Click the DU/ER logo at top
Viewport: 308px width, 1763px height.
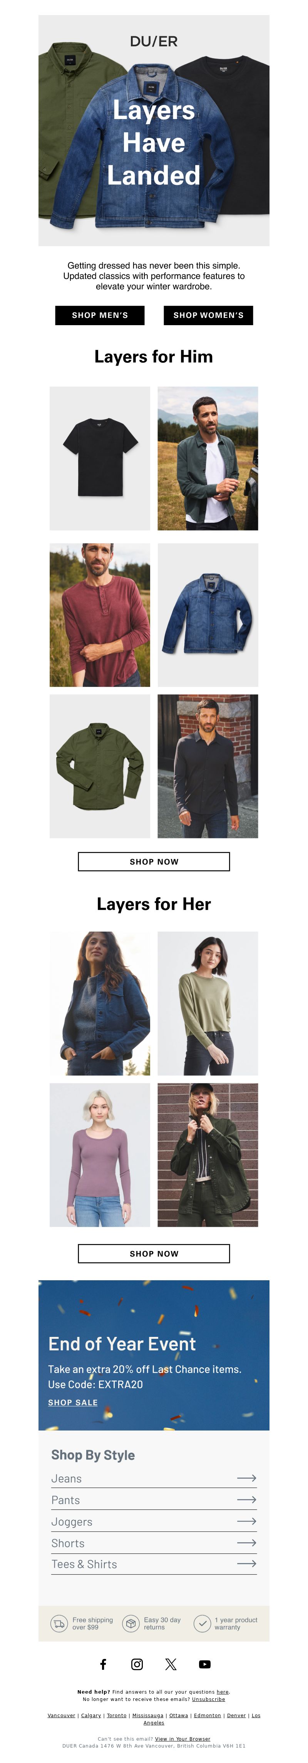pyautogui.click(x=154, y=42)
